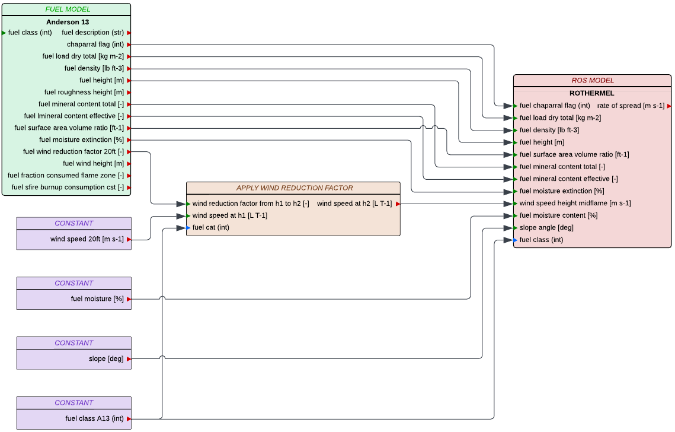This screenshot has height=432, width=675.
Task: Click the wind speed at h2 [L T-1] label
Action: pos(354,204)
